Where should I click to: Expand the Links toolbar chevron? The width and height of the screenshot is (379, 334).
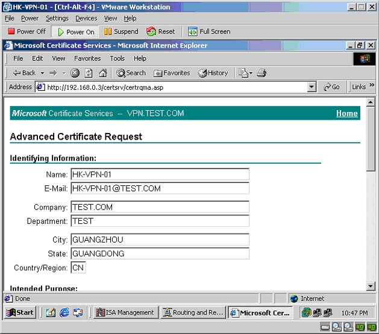click(372, 86)
